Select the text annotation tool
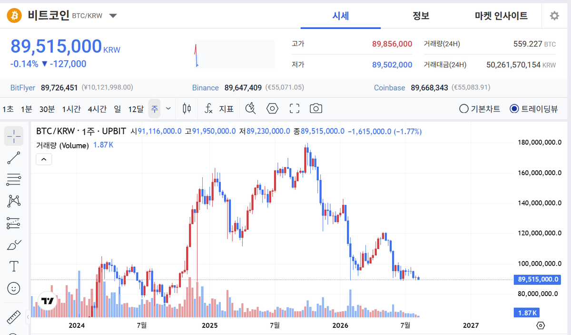The height and width of the screenshot is (335, 571). (14, 266)
